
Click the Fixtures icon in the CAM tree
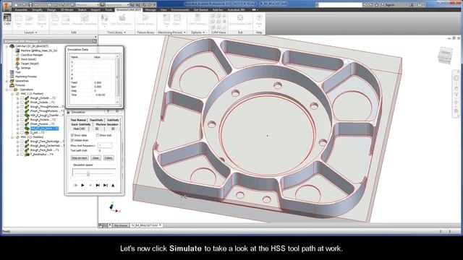[x=12, y=85]
